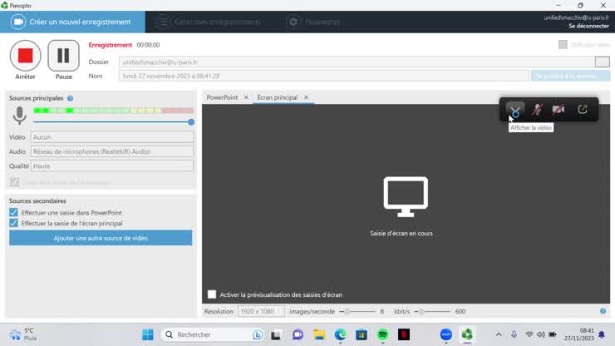Screen dimensions: 615x346
Task: Enable Activer la prévisualisation des saisies d'écran
Action: pyautogui.click(x=212, y=294)
